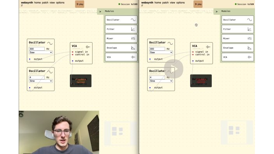Image resolution: width=274 pixels, height=154 pixels.
Task: Click sine wave icon on Saw oscillator, left window
Action: 50,43
